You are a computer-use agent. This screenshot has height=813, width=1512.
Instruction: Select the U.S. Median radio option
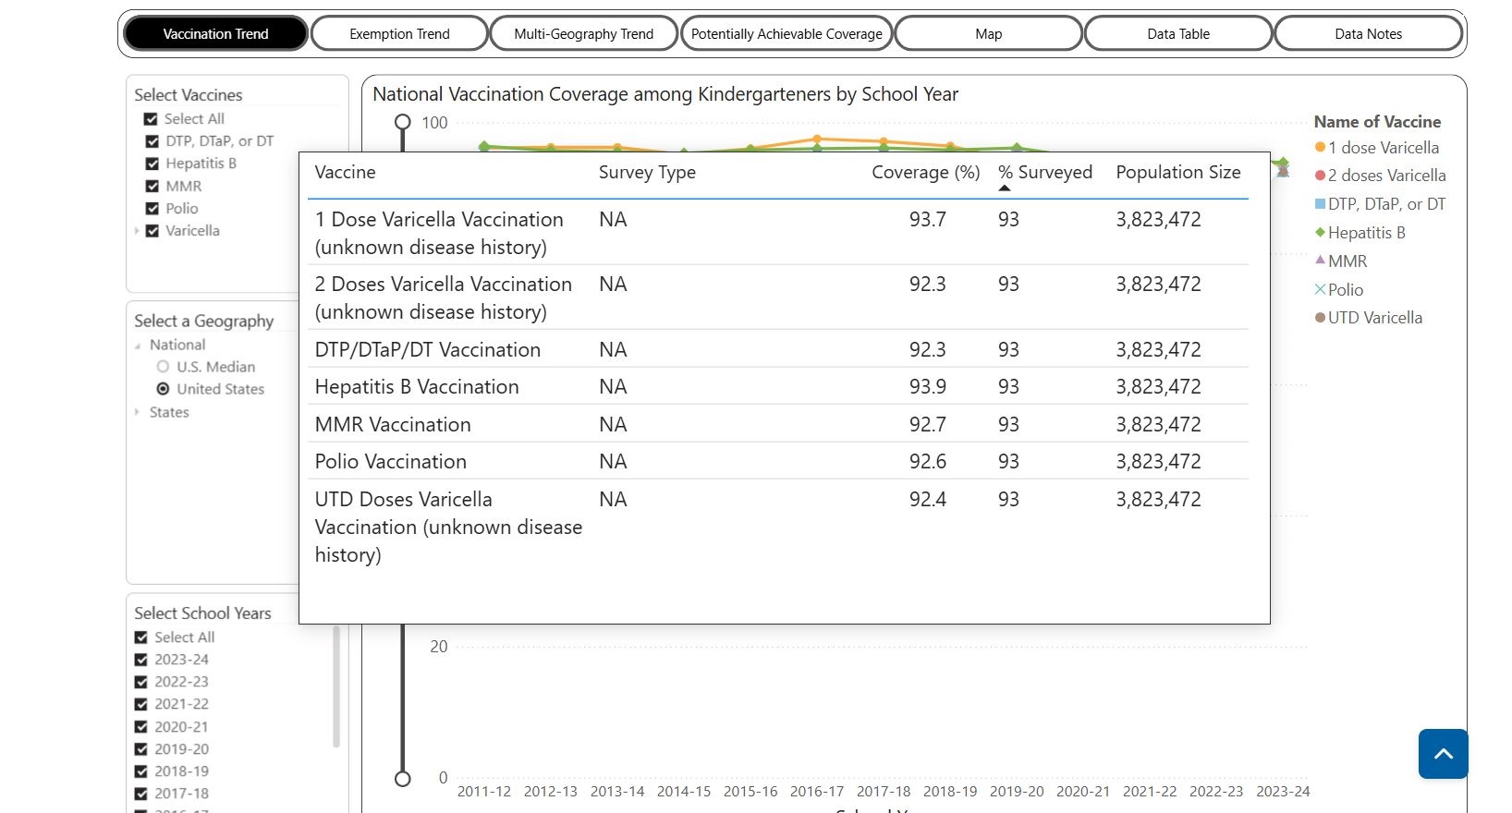[163, 367]
